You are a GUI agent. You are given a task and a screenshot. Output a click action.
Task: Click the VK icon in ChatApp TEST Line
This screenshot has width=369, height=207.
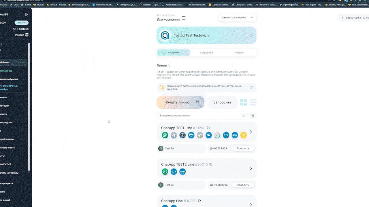tap(209, 135)
